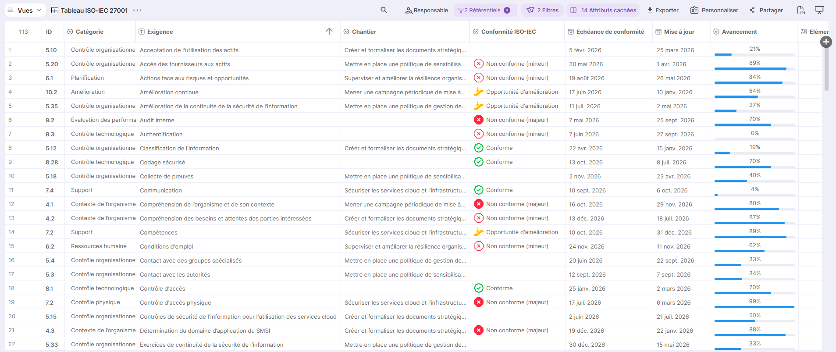Click the 99% progress bar for Contrôle d'accès physique
This screenshot has height=352, width=836.
click(754, 307)
